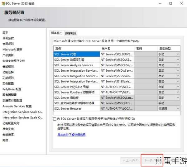Minimize the SQL Server 2022 安装 window
The width and height of the screenshot is (187, 167).
tap(160, 3)
